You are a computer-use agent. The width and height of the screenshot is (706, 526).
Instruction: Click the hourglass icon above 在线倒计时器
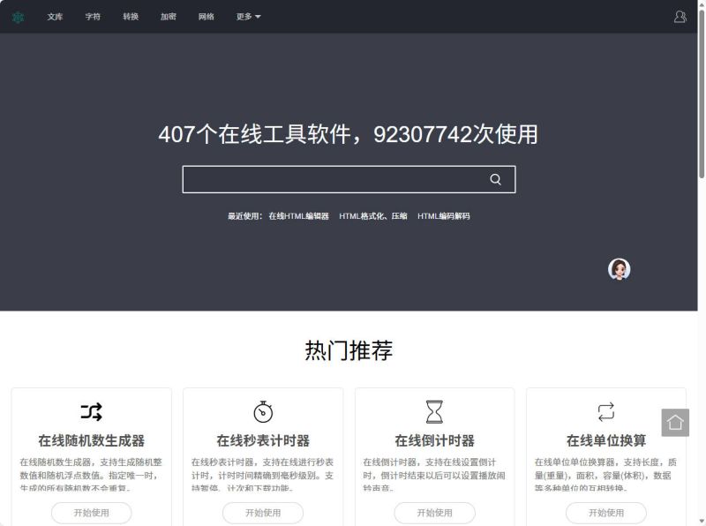coord(433,411)
